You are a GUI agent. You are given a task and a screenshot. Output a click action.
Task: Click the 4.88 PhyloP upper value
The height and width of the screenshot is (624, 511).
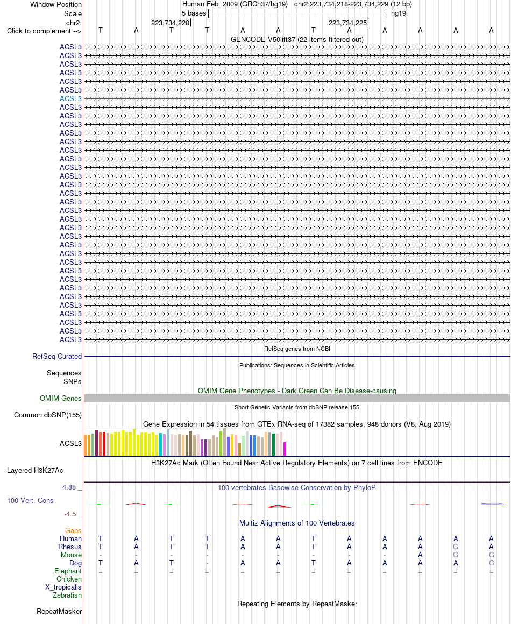coord(69,487)
